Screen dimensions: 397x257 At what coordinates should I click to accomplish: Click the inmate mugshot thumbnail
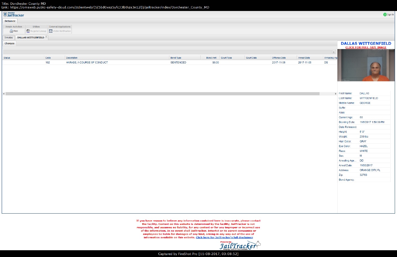(x=366, y=65)
